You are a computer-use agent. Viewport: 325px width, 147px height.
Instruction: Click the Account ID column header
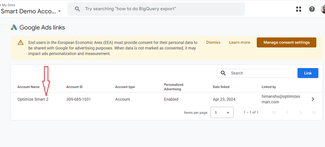pyautogui.click(x=74, y=87)
